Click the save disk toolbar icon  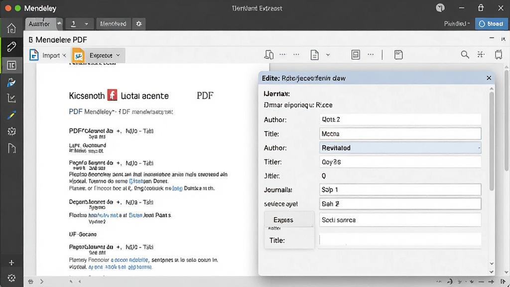point(398,55)
